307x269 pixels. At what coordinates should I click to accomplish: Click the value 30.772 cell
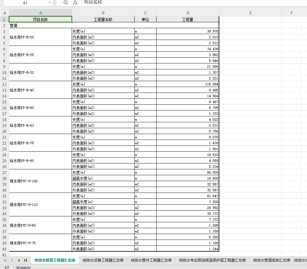(x=188, y=214)
